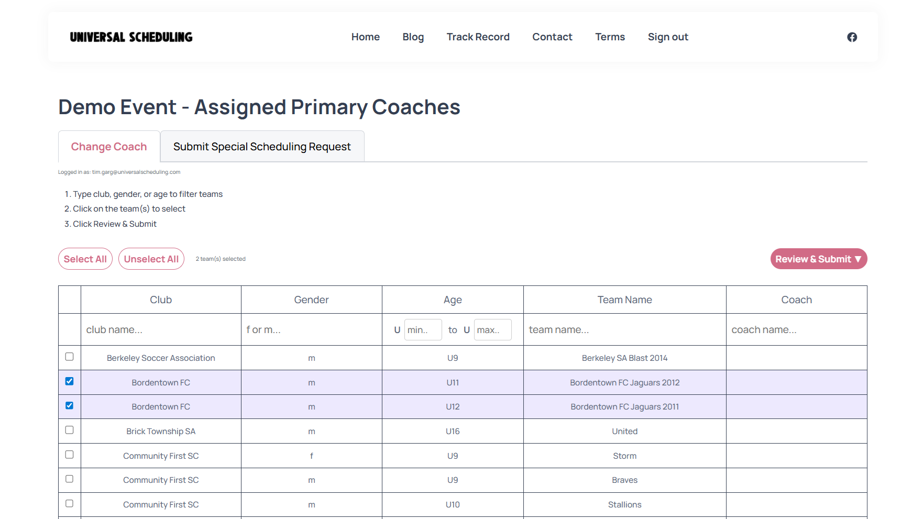The width and height of the screenshot is (924, 519).
Task: Click the Storm team name cell
Action: pos(625,456)
